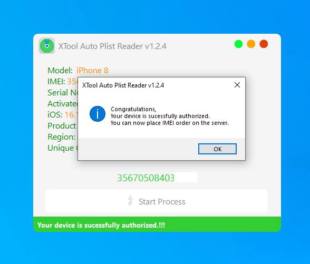Screen dimensions: 310x264
Task: Click the green circle window button
Action: click(x=238, y=44)
